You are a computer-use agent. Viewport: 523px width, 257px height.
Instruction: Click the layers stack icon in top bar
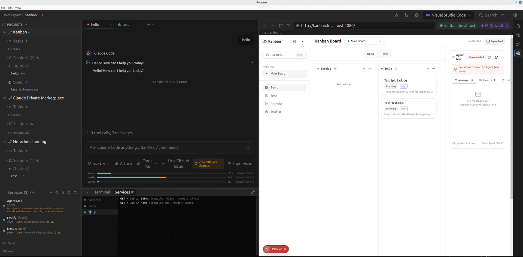click(x=416, y=15)
